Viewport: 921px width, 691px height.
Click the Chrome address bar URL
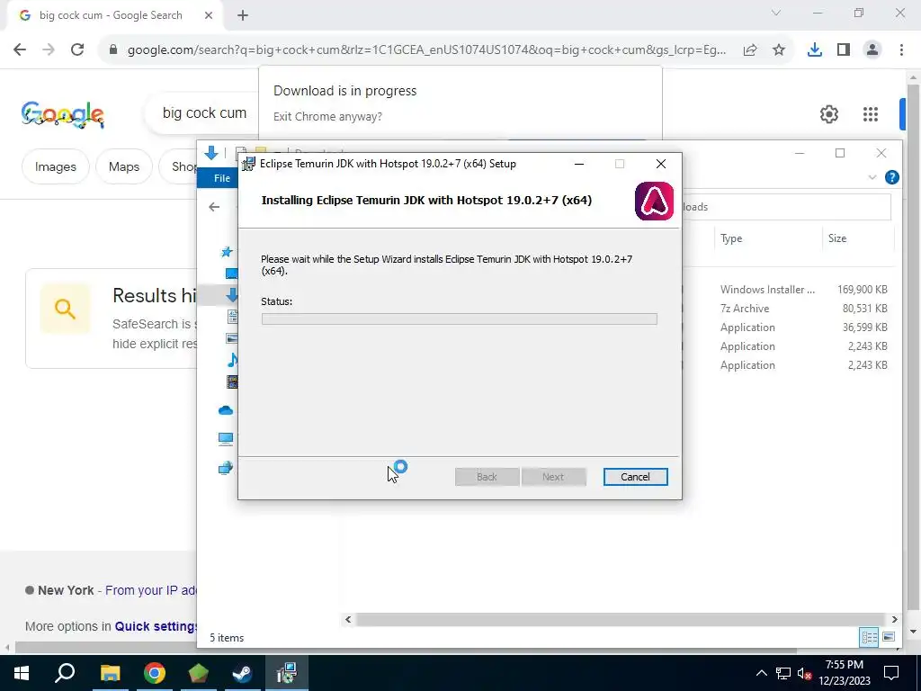(426, 50)
